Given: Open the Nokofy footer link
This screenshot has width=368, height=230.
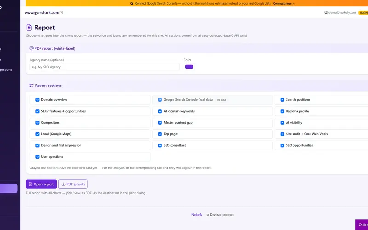Looking at the screenshot, I should coord(197,215).
